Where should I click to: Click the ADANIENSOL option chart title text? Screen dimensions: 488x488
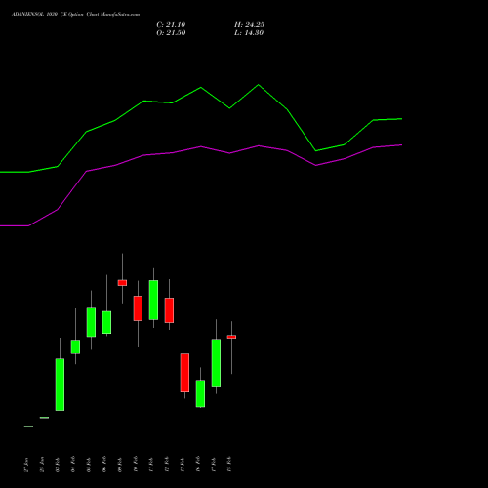pos(75,15)
